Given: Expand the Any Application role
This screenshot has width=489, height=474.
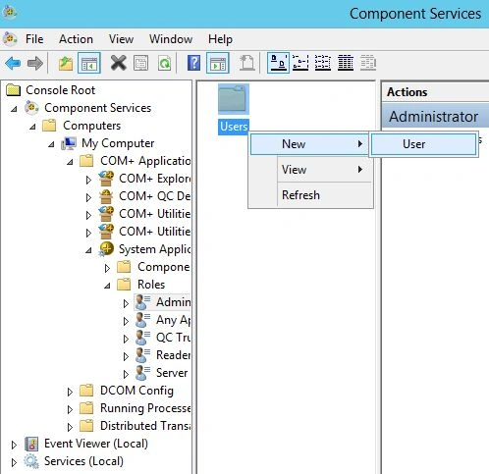Looking at the screenshot, I should coord(126,321).
